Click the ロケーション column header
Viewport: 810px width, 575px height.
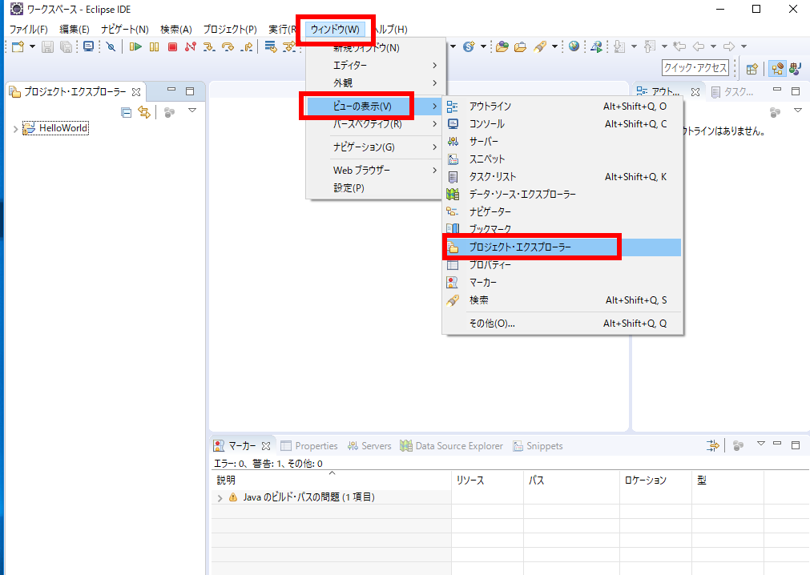(655, 480)
